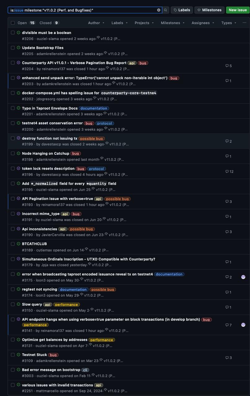Click comment count on token lock issue

click(230, 171)
